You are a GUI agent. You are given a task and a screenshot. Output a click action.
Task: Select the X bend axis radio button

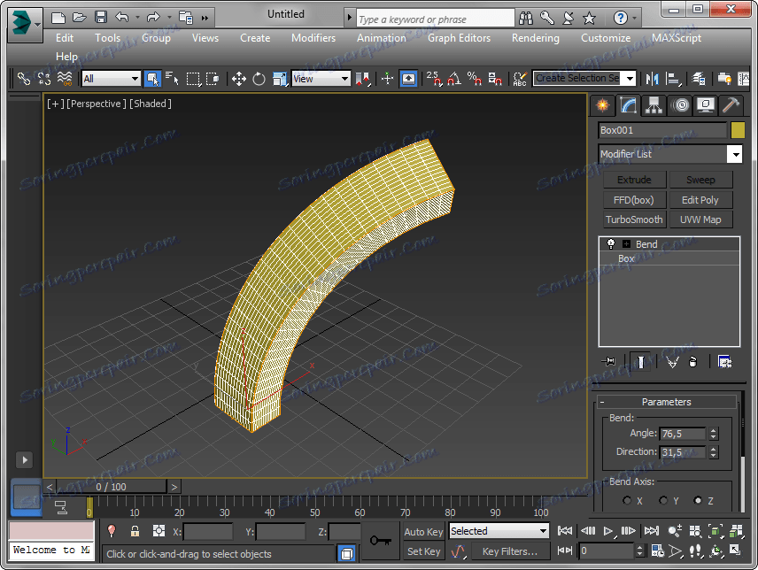click(627, 501)
